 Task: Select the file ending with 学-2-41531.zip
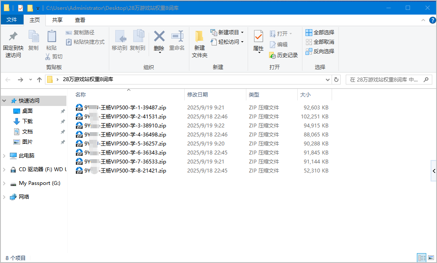pos(125,117)
